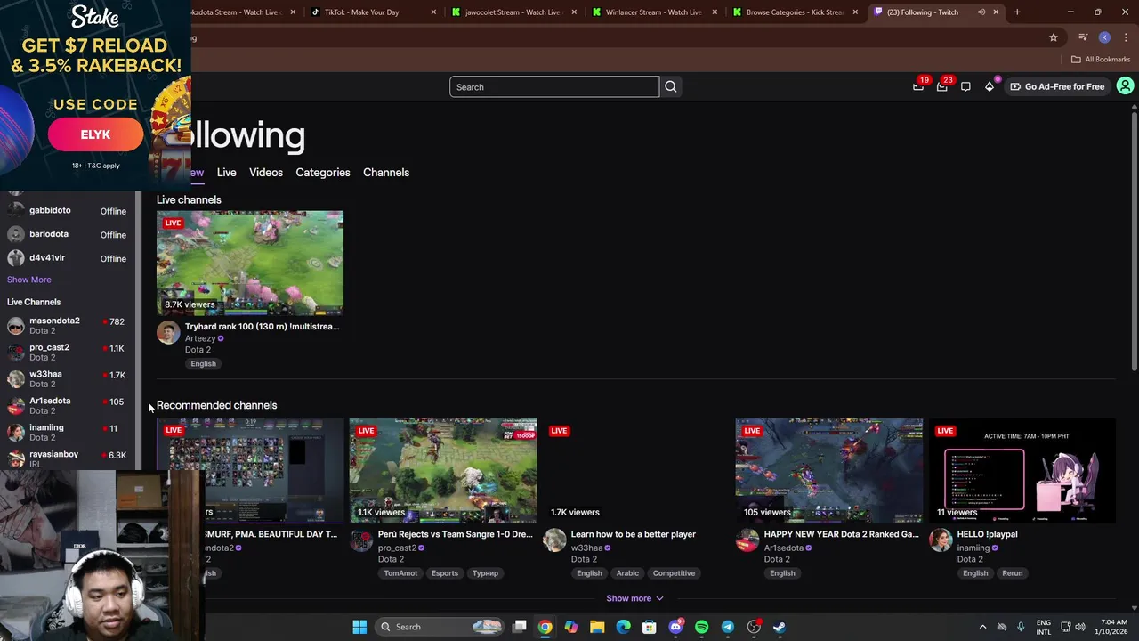Open the Whispers chat bubble icon

(965, 86)
